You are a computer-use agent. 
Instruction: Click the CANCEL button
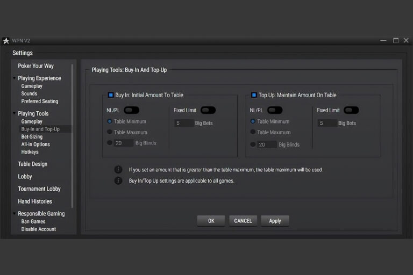[243, 221]
